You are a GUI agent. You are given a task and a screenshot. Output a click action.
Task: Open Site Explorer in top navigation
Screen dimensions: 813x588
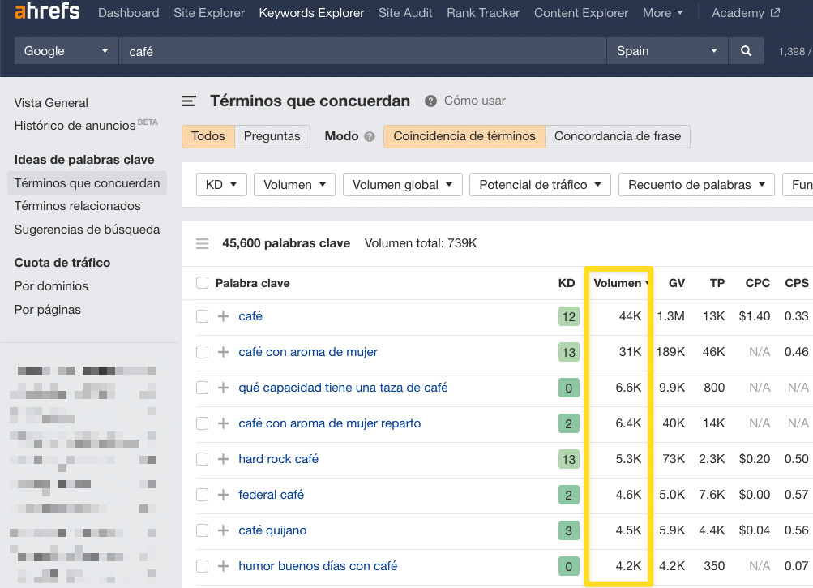click(209, 13)
